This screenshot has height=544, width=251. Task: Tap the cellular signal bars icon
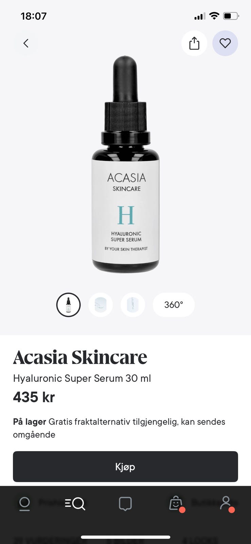pyautogui.click(x=199, y=16)
